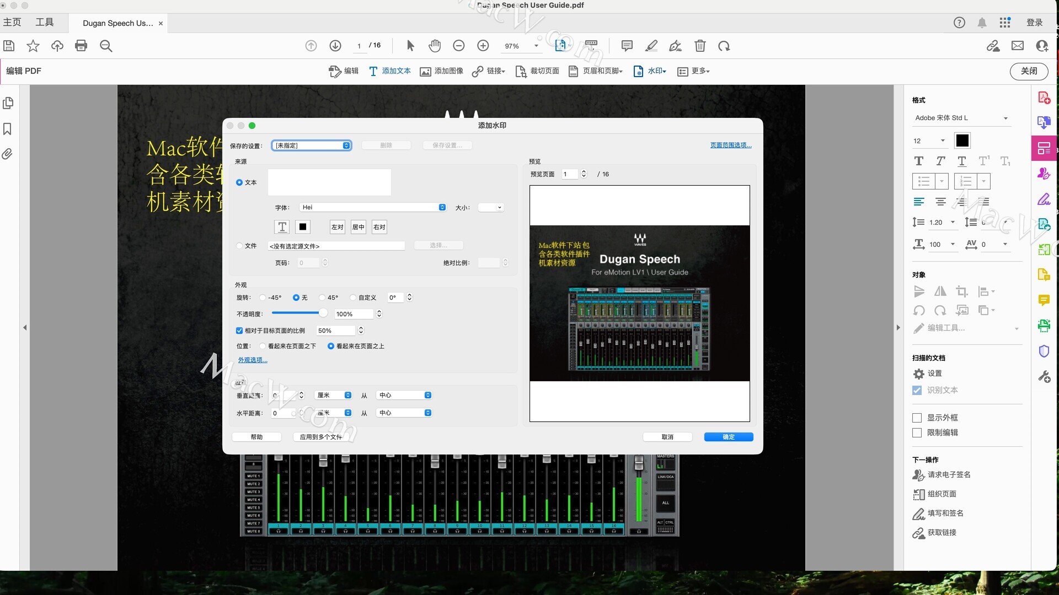The image size is (1059, 595).
Task: Select the 45° rotation option
Action: click(323, 297)
